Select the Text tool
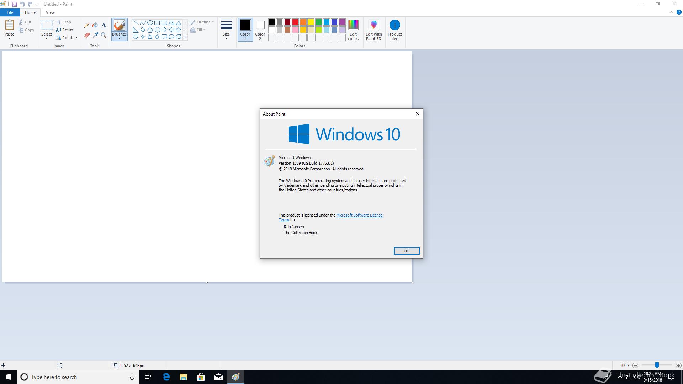Screen dimensions: 683x384 104,25
